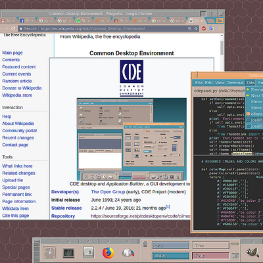Viewport: 263px width, 263px height.
Task: Launch Firefox from the CDE front panel
Action: point(108,252)
